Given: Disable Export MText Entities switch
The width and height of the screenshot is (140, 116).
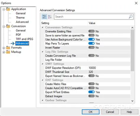Looking at the screenshot, I should coord(91,92).
